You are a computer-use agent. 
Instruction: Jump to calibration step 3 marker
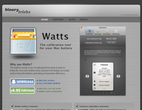(101, 93)
